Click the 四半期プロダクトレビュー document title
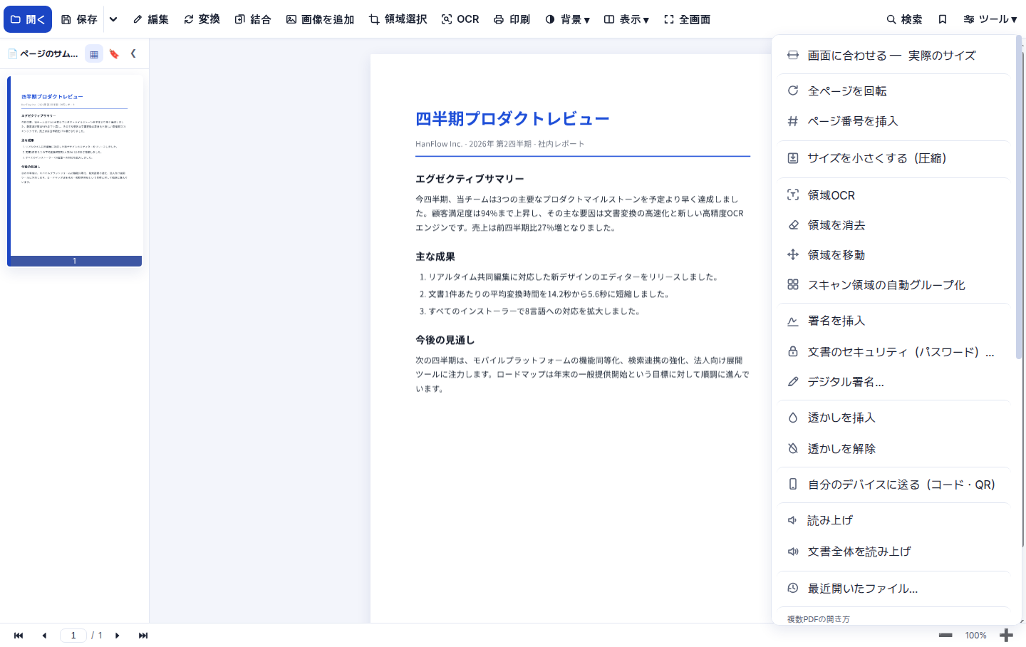The image size is (1026, 647). (512, 119)
